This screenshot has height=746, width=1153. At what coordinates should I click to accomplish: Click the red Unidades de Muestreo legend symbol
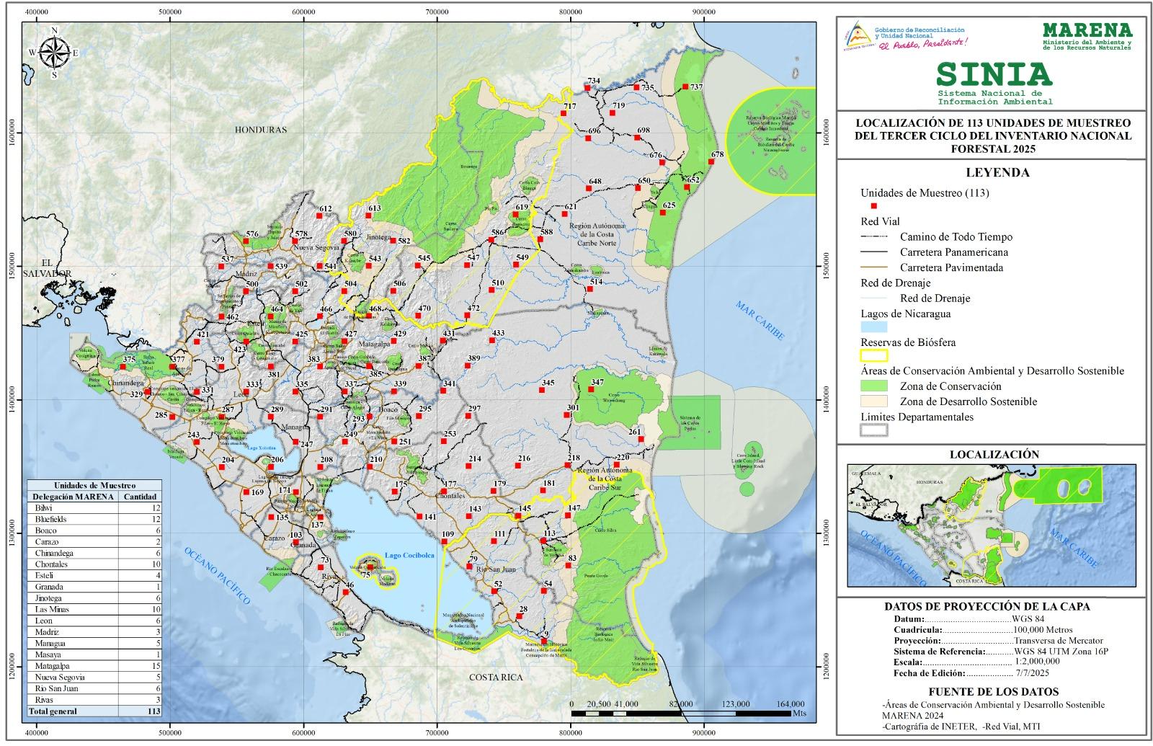tap(874, 206)
